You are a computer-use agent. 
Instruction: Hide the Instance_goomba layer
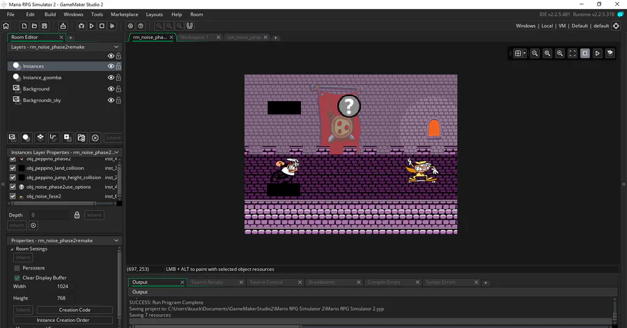coord(111,77)
